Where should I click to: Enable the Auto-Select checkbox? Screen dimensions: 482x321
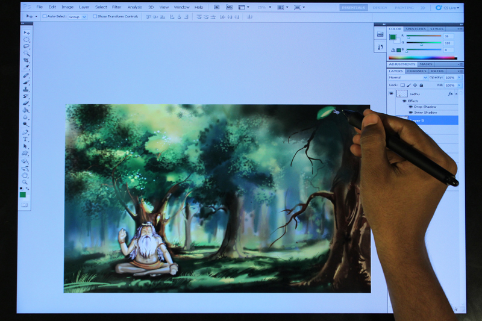coord(44,16)
